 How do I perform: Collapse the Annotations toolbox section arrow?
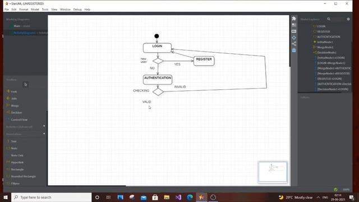[44, 134]
